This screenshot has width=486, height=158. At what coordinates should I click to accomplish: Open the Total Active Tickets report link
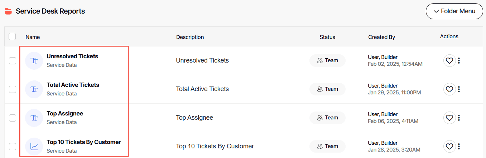pos(73,85)
